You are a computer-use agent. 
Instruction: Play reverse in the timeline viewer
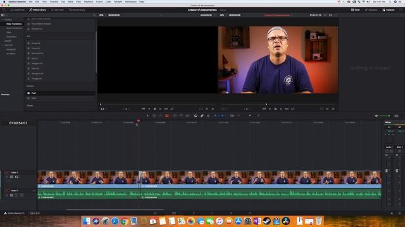click(270, 109)
